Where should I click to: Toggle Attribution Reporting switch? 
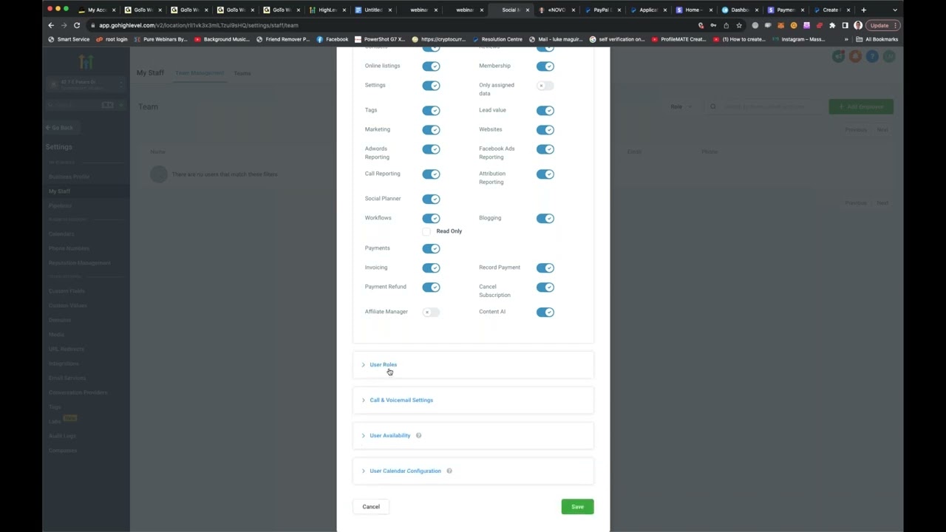coord(545,174)
